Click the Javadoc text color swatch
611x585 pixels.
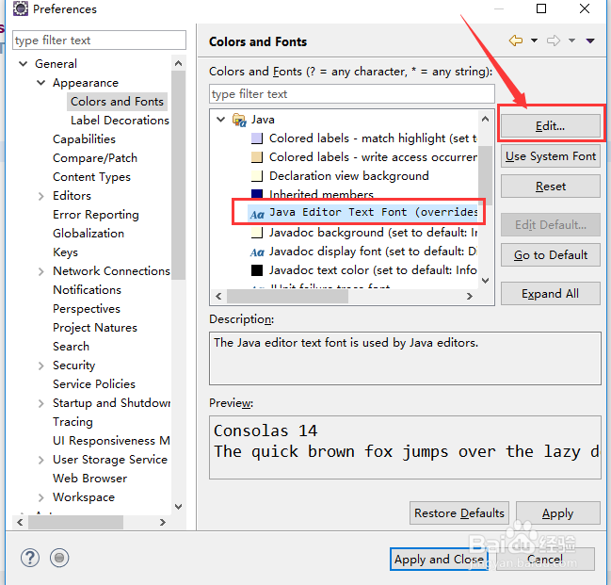point(257,269)
